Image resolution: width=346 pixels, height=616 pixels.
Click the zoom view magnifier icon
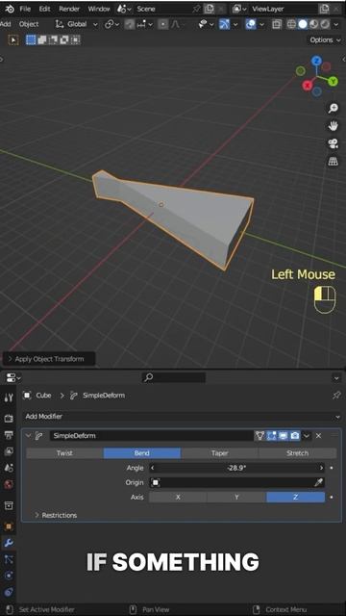tap(334, 108)
